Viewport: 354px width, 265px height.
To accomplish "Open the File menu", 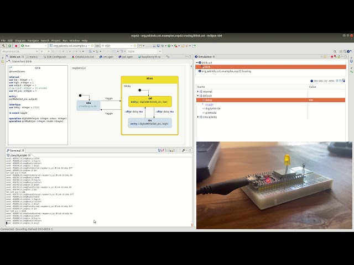I will [3, 40].
